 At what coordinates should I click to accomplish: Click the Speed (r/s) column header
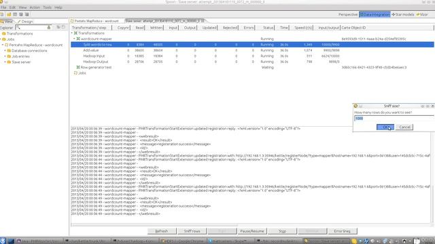302,28
